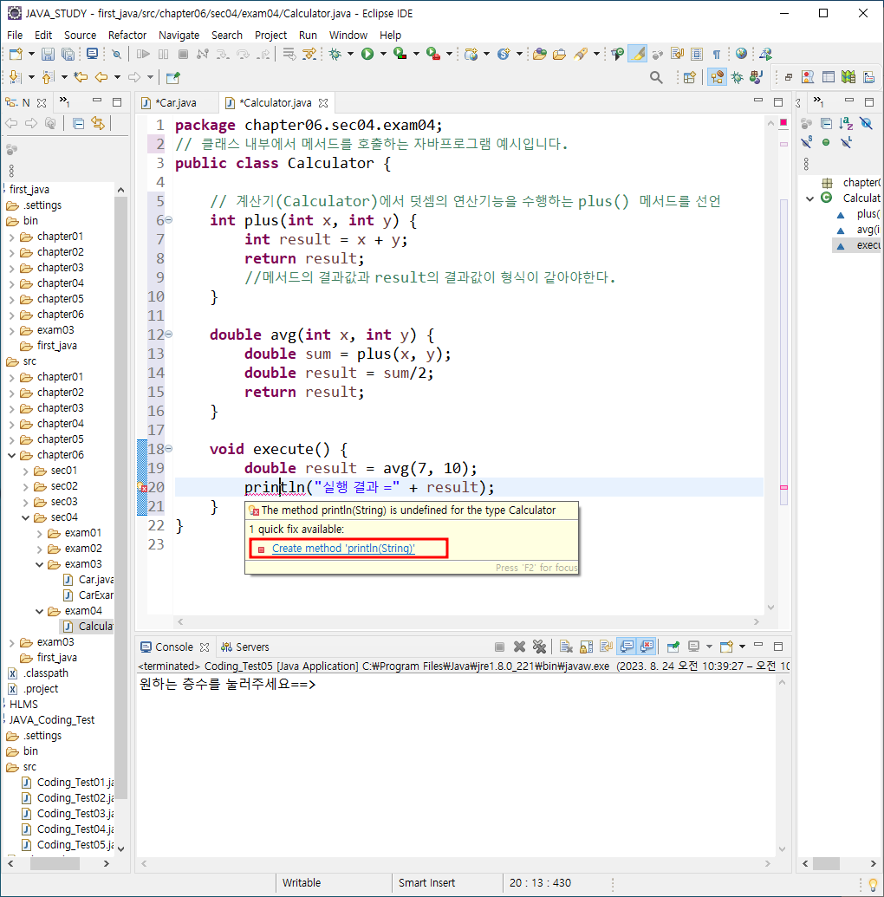Image resolution: width=884 pixels, height=897 pixels.
Task: Select Car.java file in Navigator
Action: (x=89, y=580)
